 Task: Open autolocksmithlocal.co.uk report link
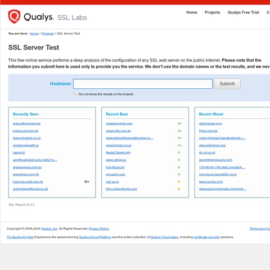(x=31, y=189)
